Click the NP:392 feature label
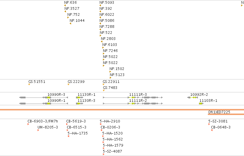Image resolution: width=244 pixels, height=156 pixels. pos(106,8)
